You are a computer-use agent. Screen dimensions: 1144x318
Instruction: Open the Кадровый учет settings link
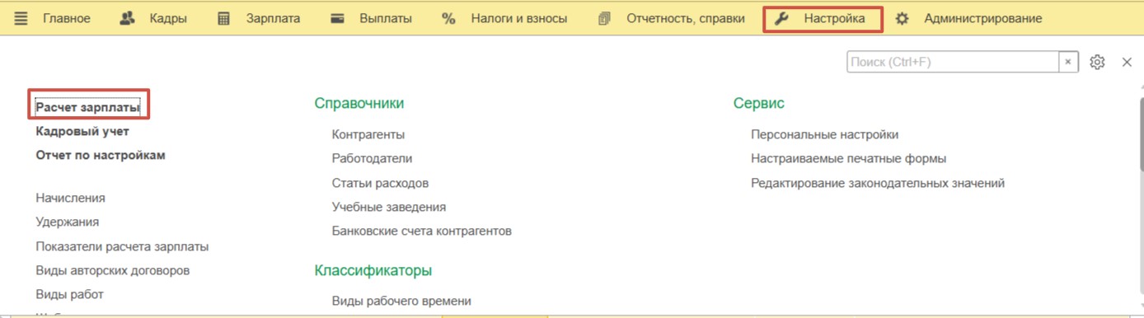(x=82, y=131)
